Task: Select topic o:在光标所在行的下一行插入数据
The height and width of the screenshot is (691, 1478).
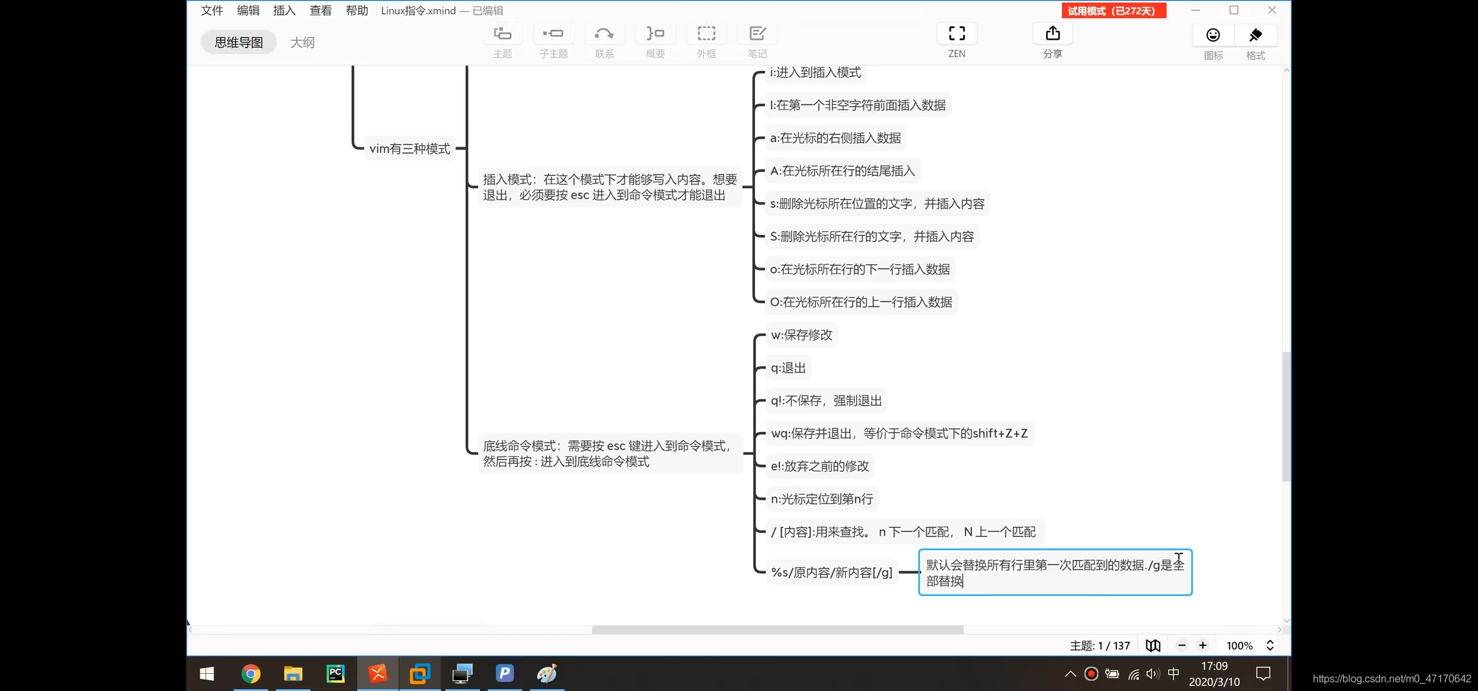Action: pos(859,269)
